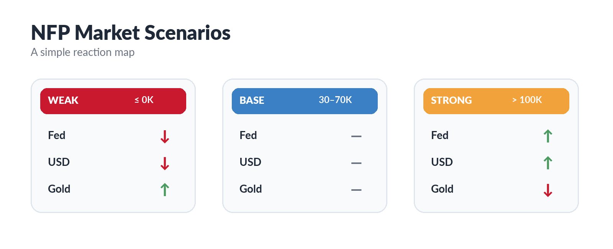Click the Fed label in the WEAK card
This screenshot has width=613, height=249.
[x=57, y=135]
